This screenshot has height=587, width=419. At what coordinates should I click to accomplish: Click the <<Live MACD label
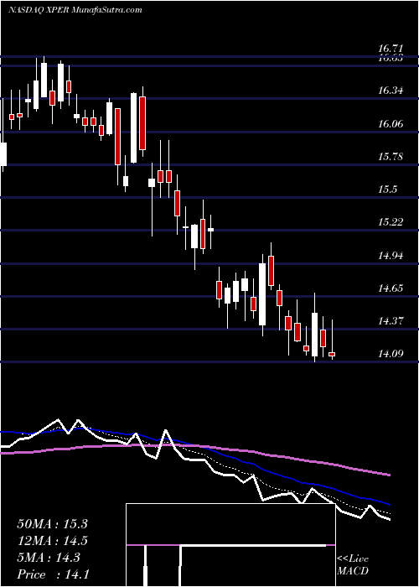pos(353,564)
